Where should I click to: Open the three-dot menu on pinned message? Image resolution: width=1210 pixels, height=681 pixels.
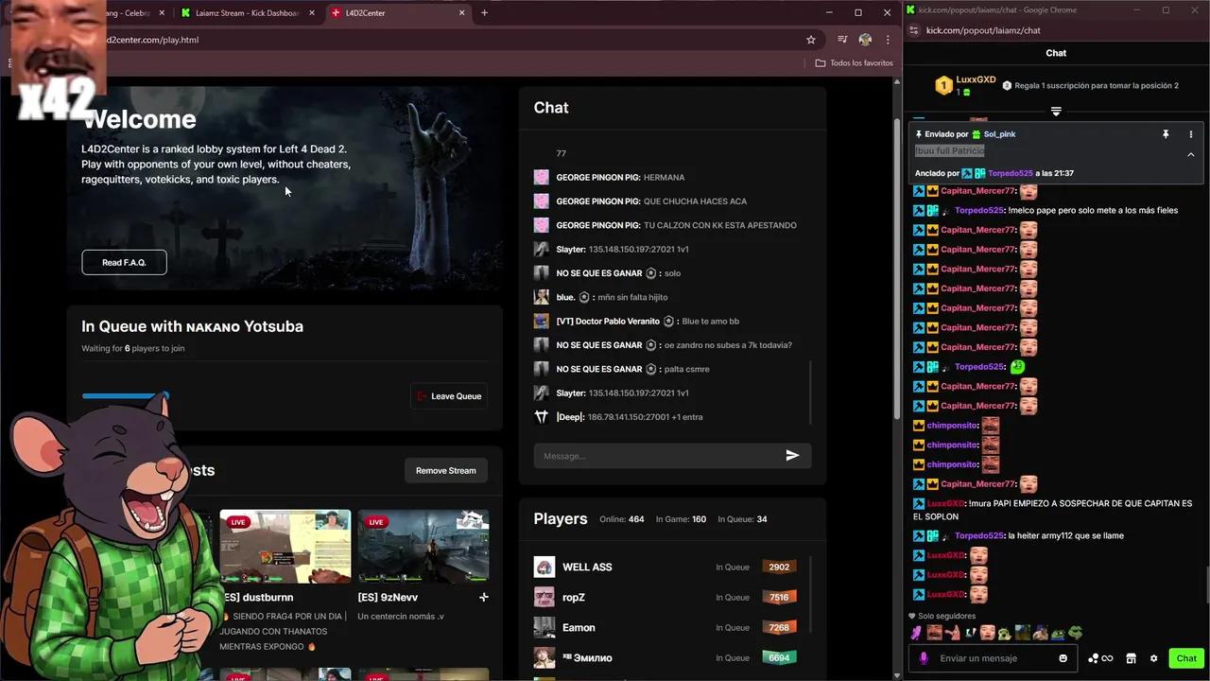pos(1190,134)
